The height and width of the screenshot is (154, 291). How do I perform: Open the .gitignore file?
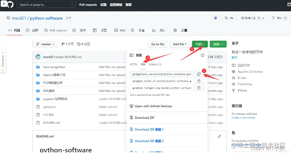49,107
